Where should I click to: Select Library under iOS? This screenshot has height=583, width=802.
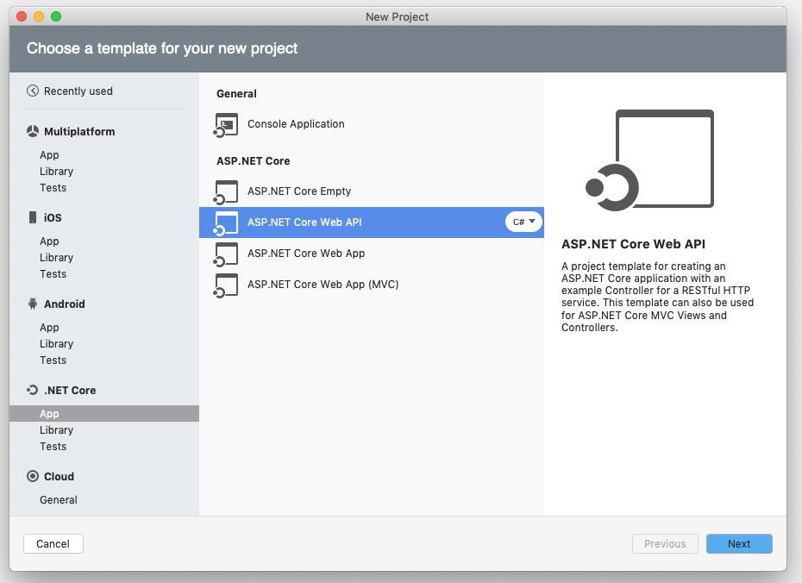[56, 257]
